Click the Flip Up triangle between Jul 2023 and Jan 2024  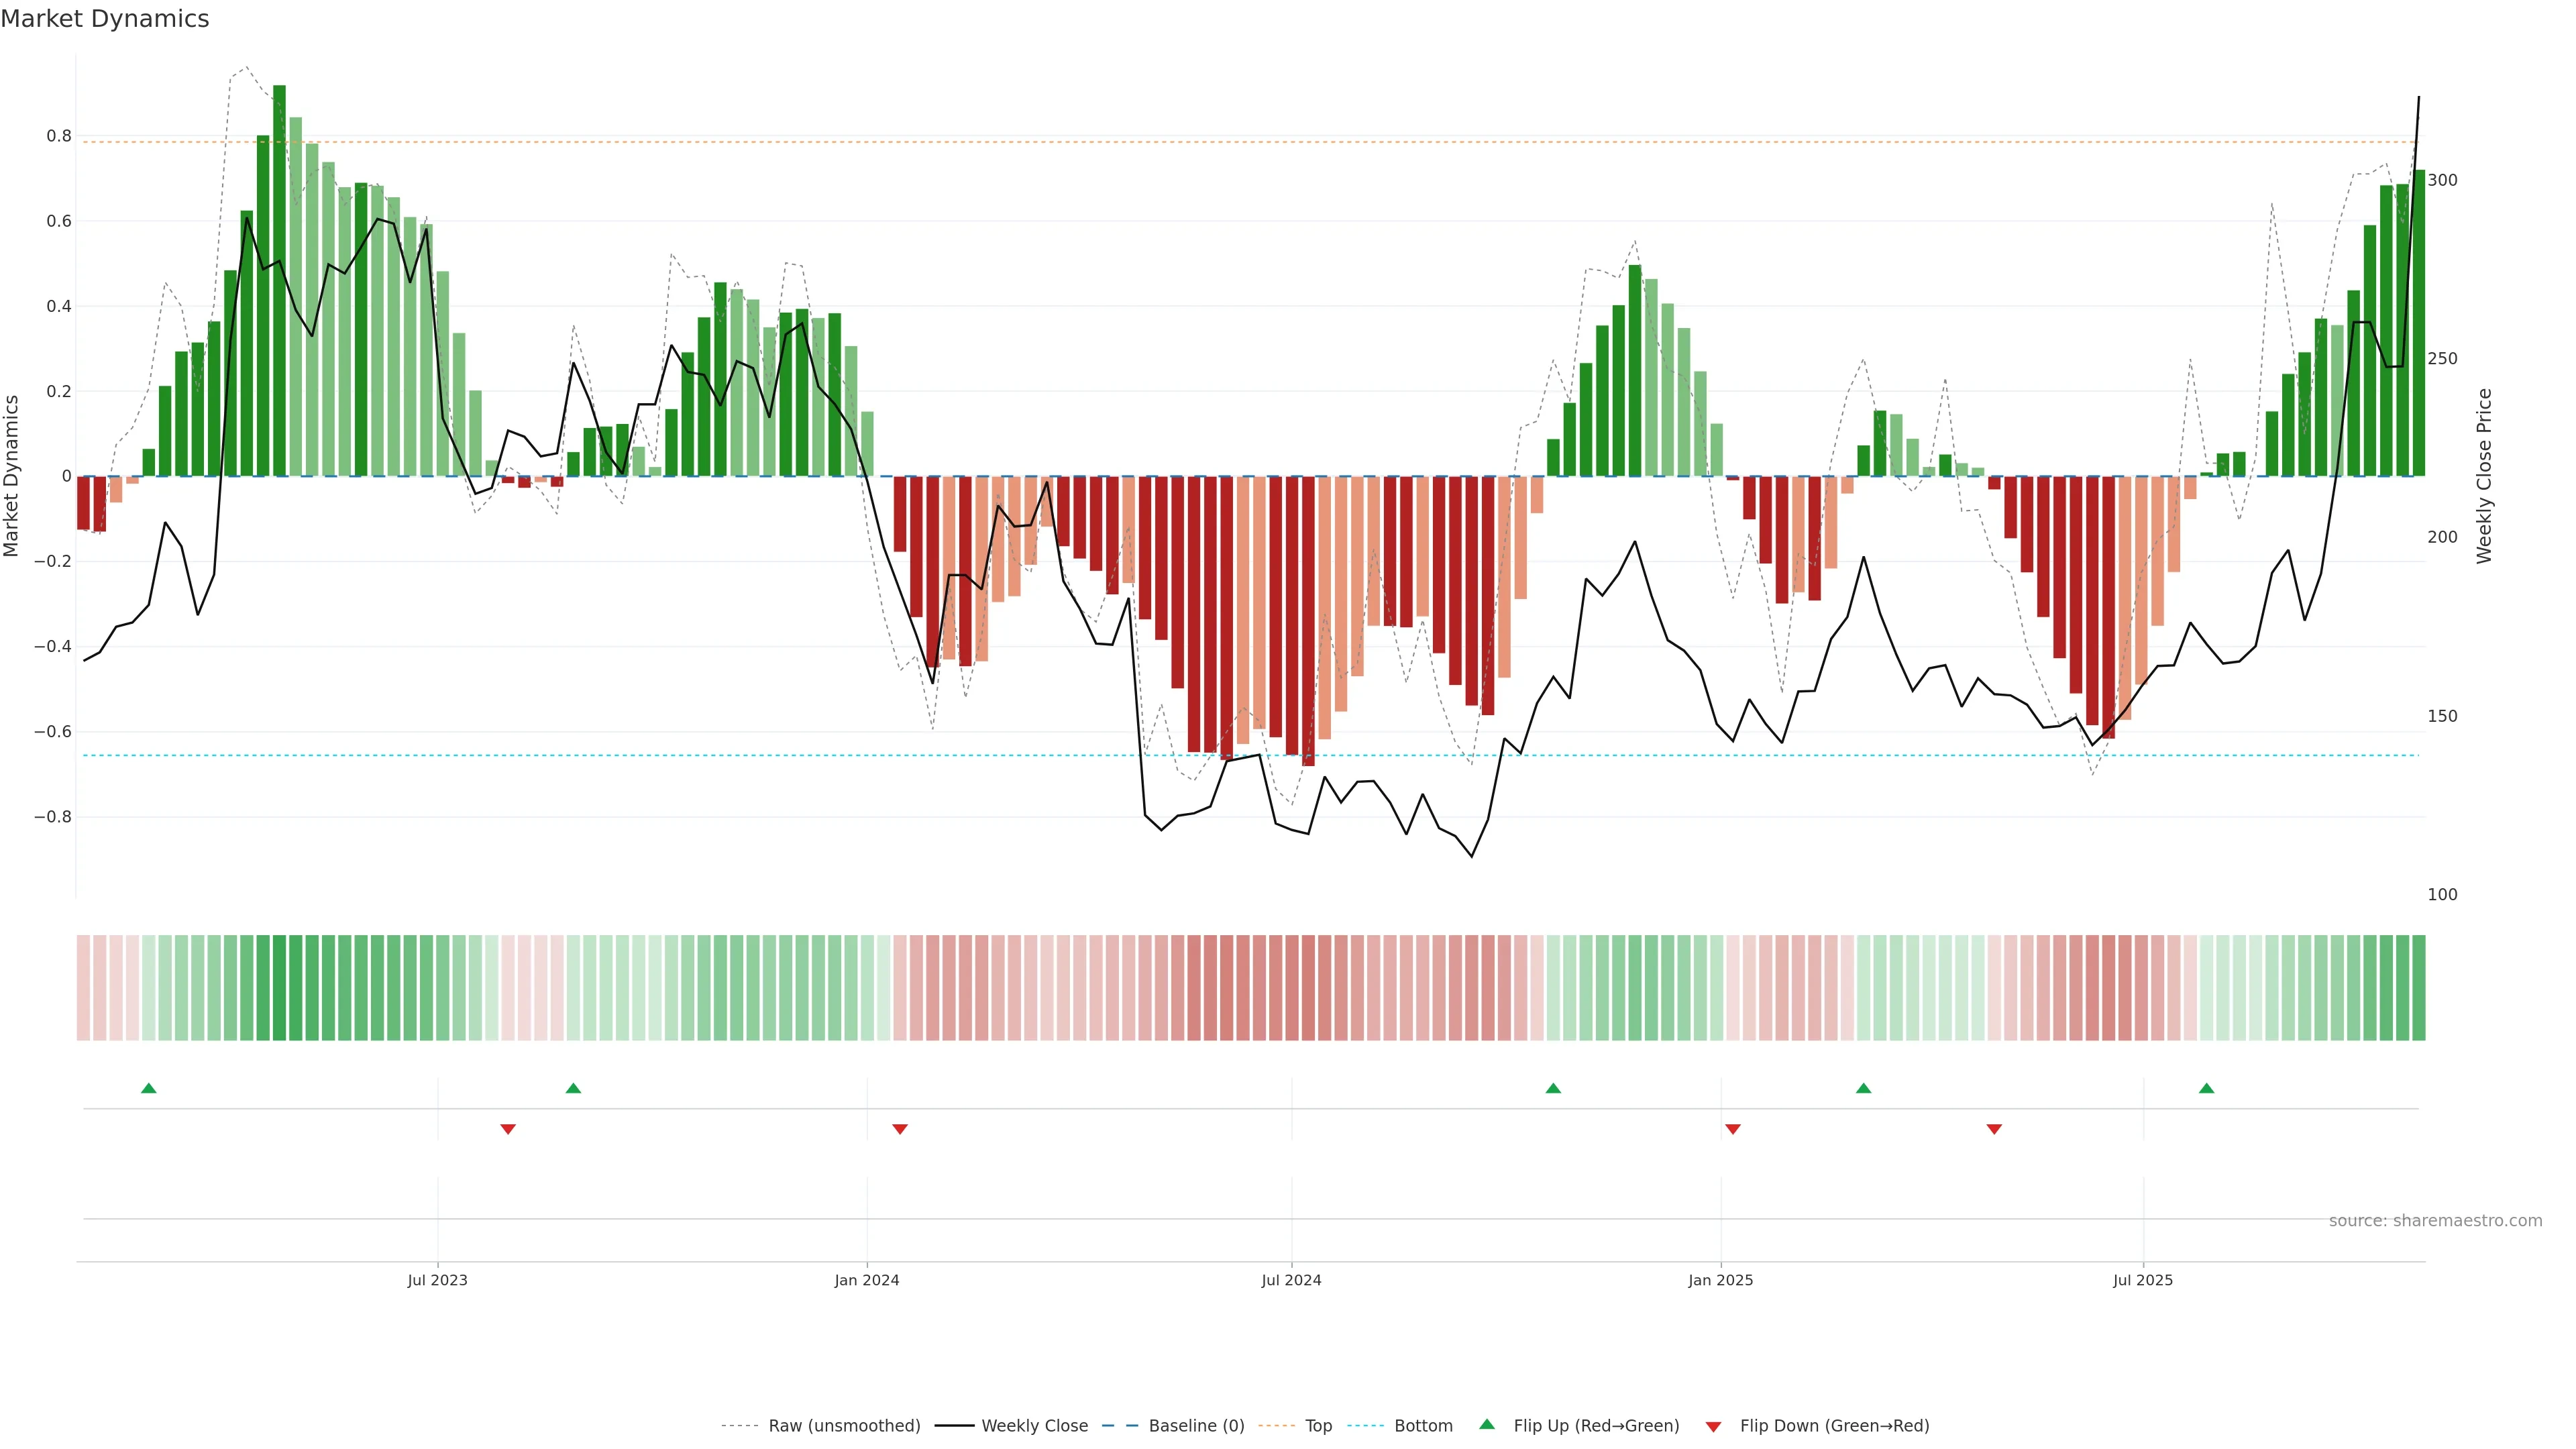(573, 1088)
